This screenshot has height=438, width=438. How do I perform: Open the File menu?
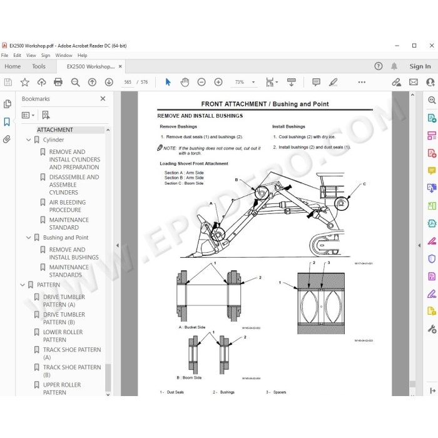pos(4,55)
